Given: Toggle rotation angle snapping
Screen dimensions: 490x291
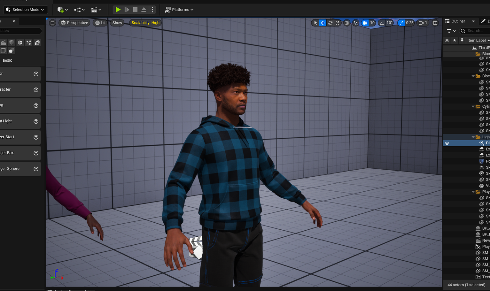Looking at the screenshot, I should tap(382, 23).
